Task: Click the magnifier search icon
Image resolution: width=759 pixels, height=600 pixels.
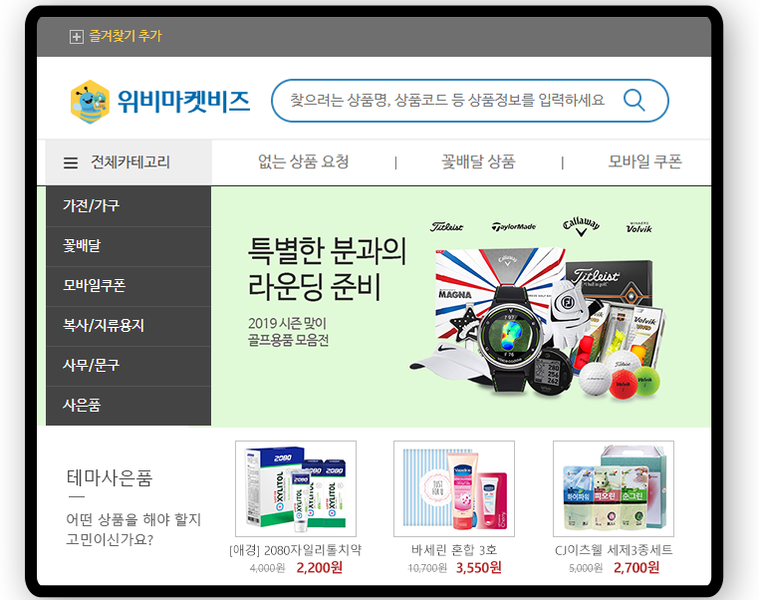Action: point(634,101)
